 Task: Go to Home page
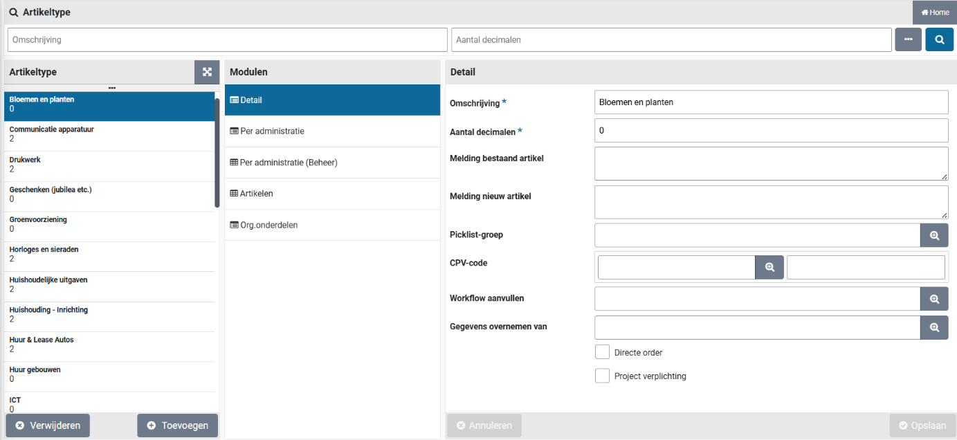pos(935,12)
